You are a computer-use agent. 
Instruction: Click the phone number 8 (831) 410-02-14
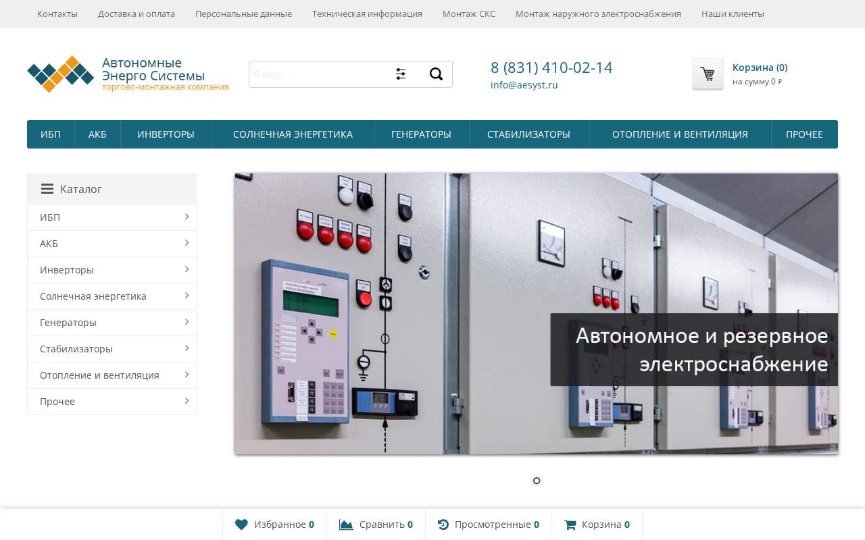551,67
